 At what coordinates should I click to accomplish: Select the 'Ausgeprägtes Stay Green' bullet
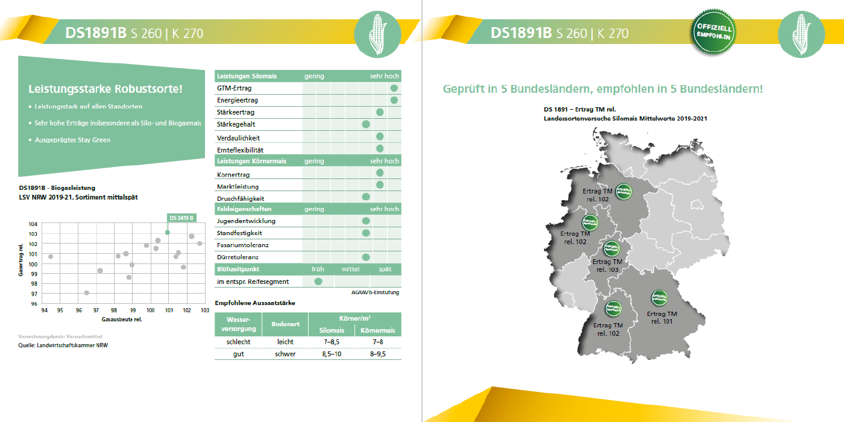click(70, 140)
